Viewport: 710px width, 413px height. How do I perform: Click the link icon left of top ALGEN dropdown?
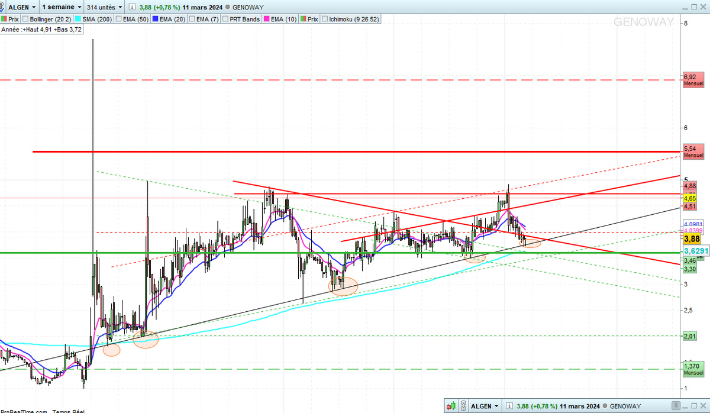tap(3, 7)
